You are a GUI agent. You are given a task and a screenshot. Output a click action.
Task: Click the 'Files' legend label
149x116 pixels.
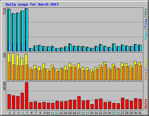click(146, 23)
